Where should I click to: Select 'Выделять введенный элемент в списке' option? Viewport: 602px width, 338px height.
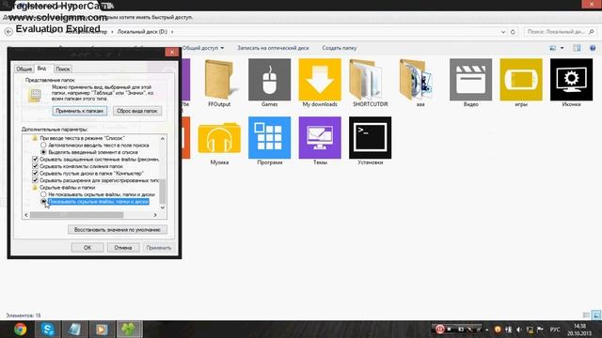[43, 152]
